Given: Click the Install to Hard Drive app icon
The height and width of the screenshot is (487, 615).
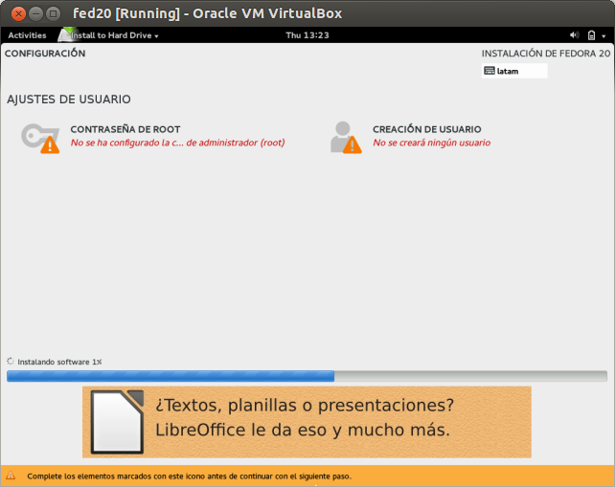Looking at the screenshot, I should tap(67, 34).
